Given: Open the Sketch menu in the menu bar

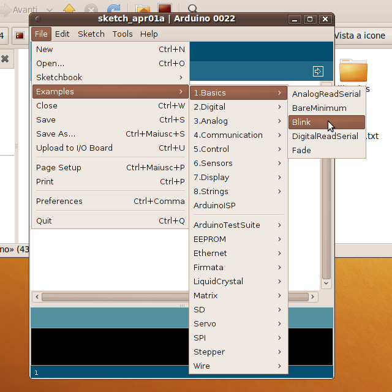Looking at the screenshot, I should [91, 34].
